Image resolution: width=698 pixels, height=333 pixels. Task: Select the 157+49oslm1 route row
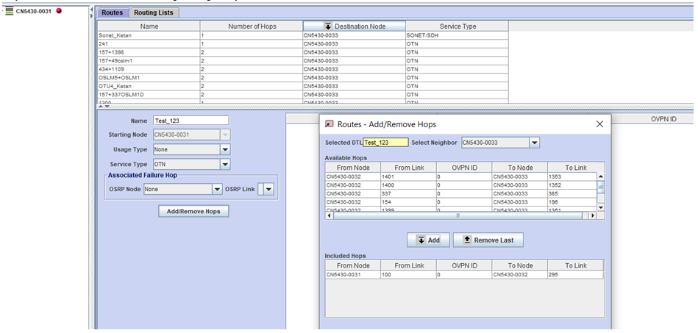303,60
